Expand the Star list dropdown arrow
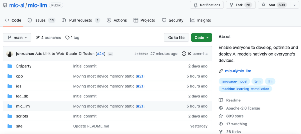This screenshot has width=301, height=134. click(x=295, y=5)
